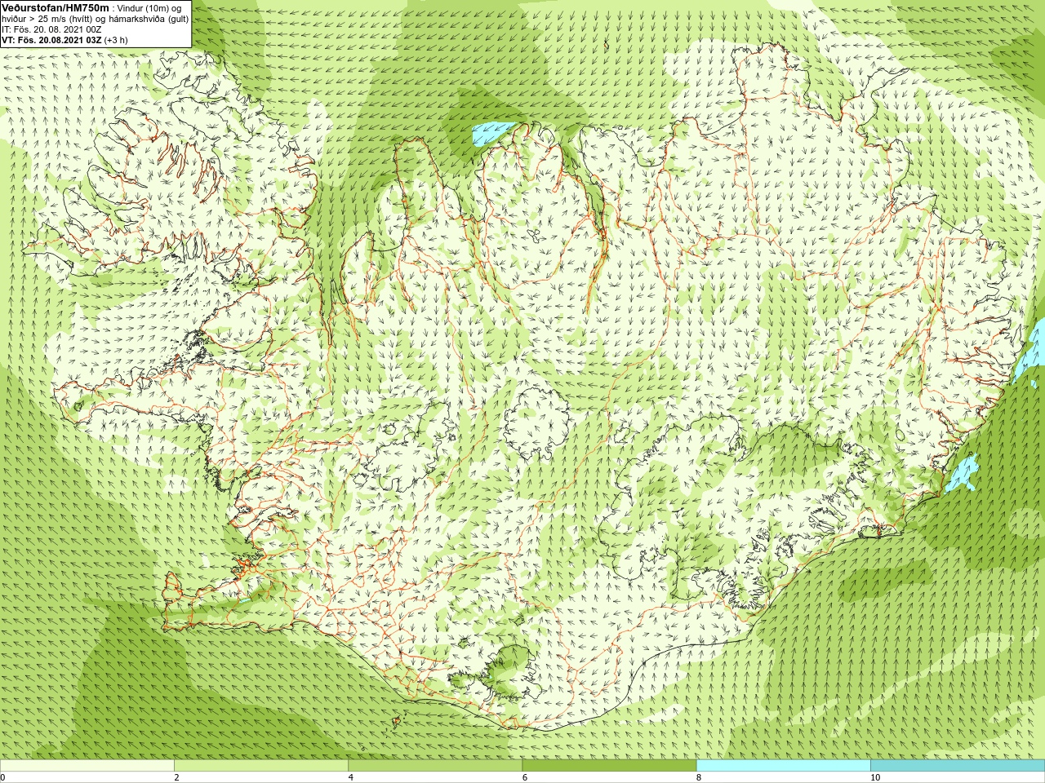Viewport: 1045px width, 783px height.
Task: Click the cyan strong-wind patch on the north coast
Action: coord(492,134)
